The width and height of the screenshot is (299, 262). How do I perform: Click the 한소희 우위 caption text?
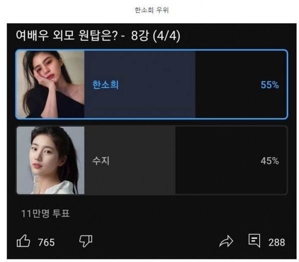coord(152,10)
